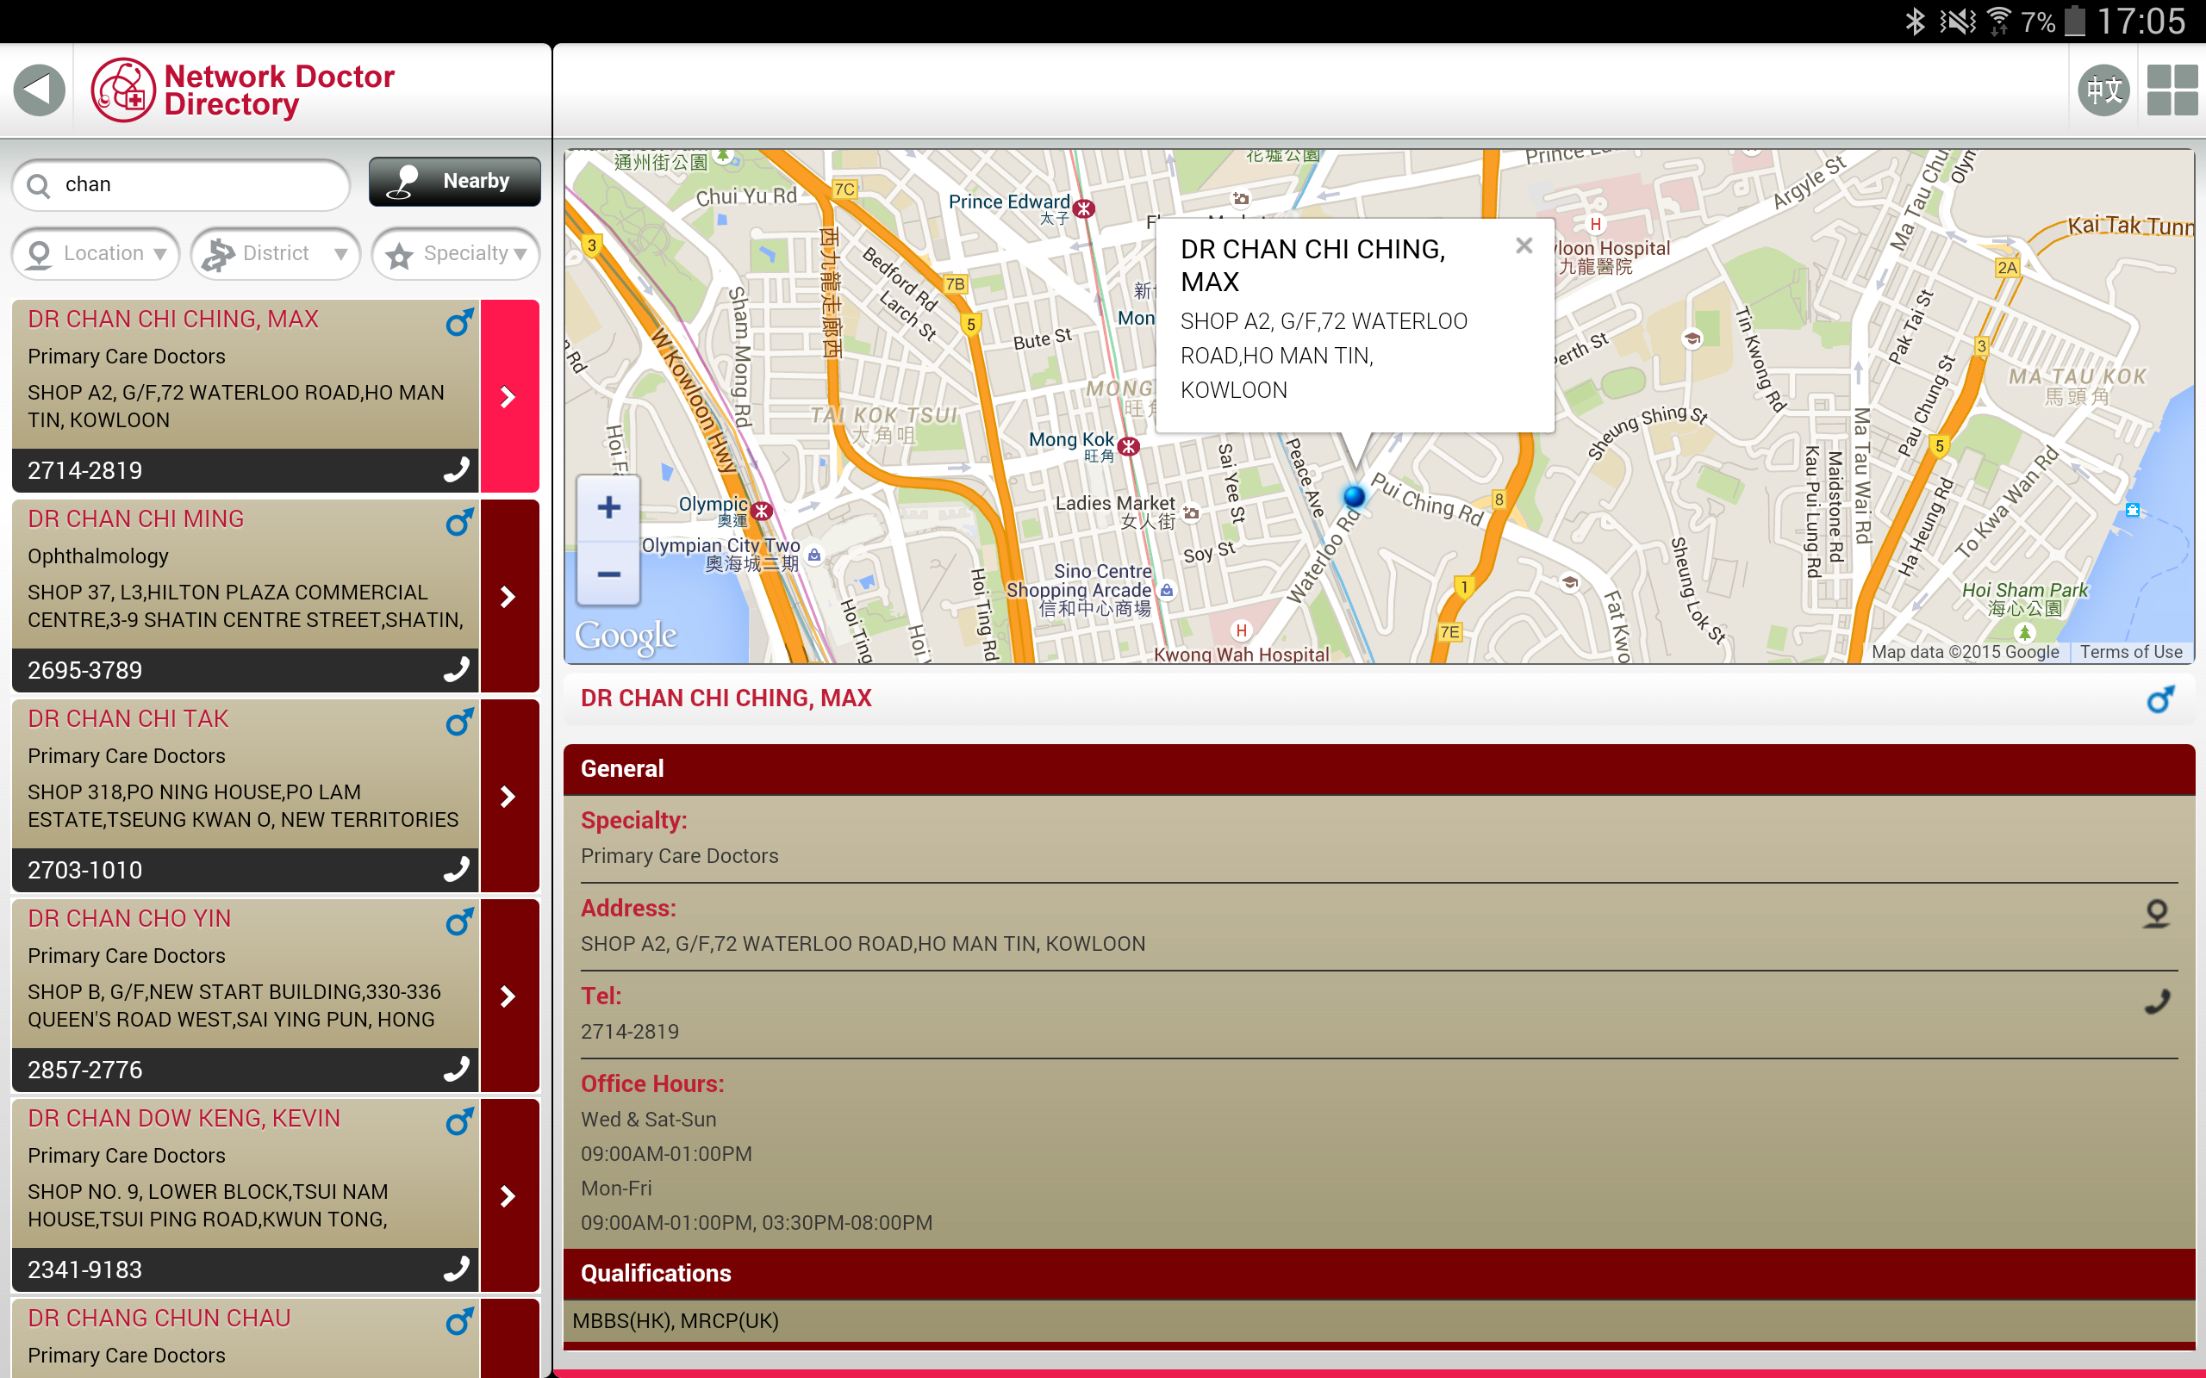Check Wi-Fi signal icon in status bar

1998,21
